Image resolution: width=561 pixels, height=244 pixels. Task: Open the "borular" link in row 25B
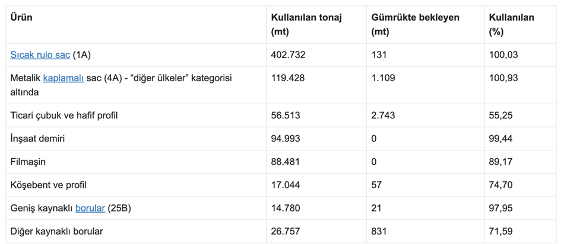coord(90,208)
